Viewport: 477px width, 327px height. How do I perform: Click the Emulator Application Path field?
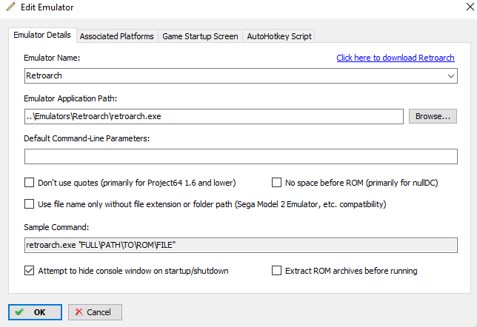click(214, 116)
